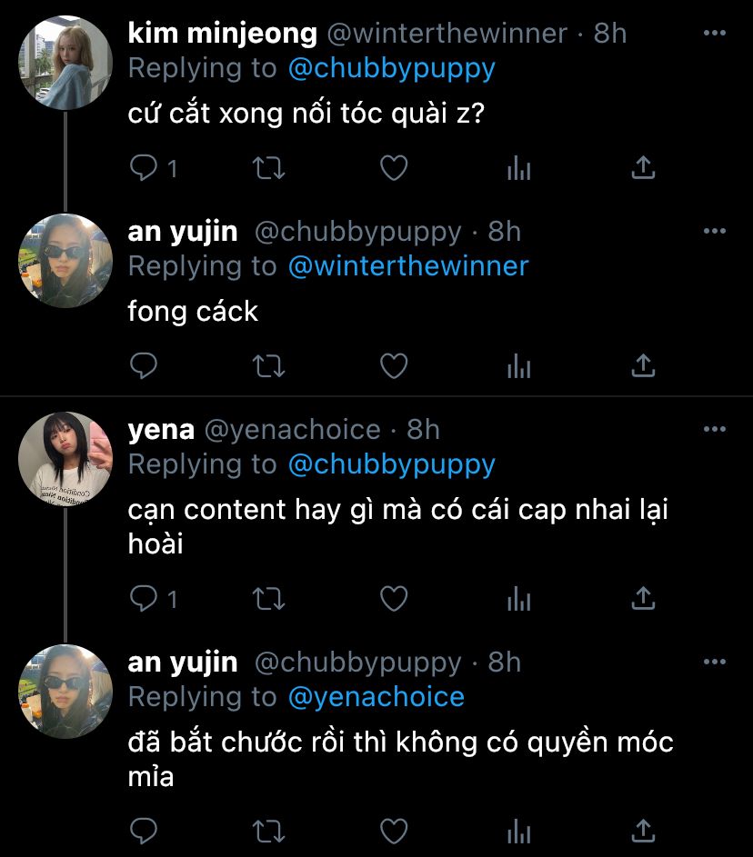
Task: Open the @winterthewinner mention link
Action: click(x=408, y=266)
